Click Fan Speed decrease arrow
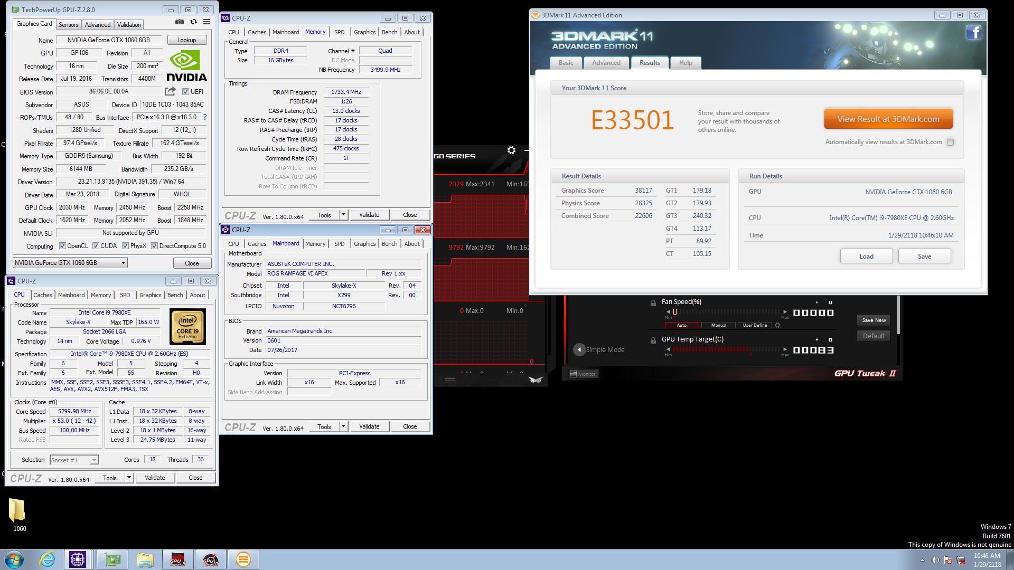The height and width of the screenshot is (570, 1014). pos(668,312)
